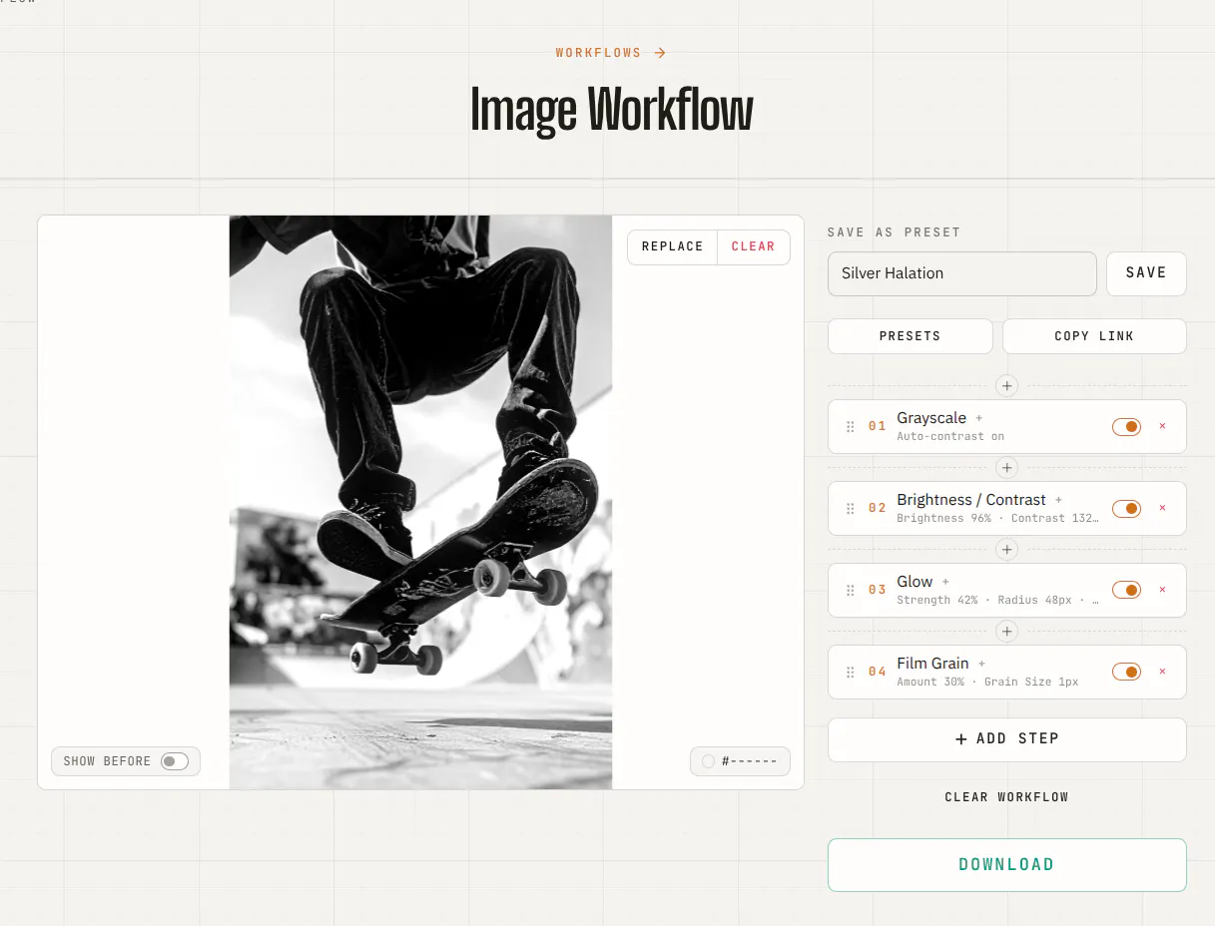The image size is (1215, 926).
Task: Delete the Glow step using its x
Action: click(1162, 590)
